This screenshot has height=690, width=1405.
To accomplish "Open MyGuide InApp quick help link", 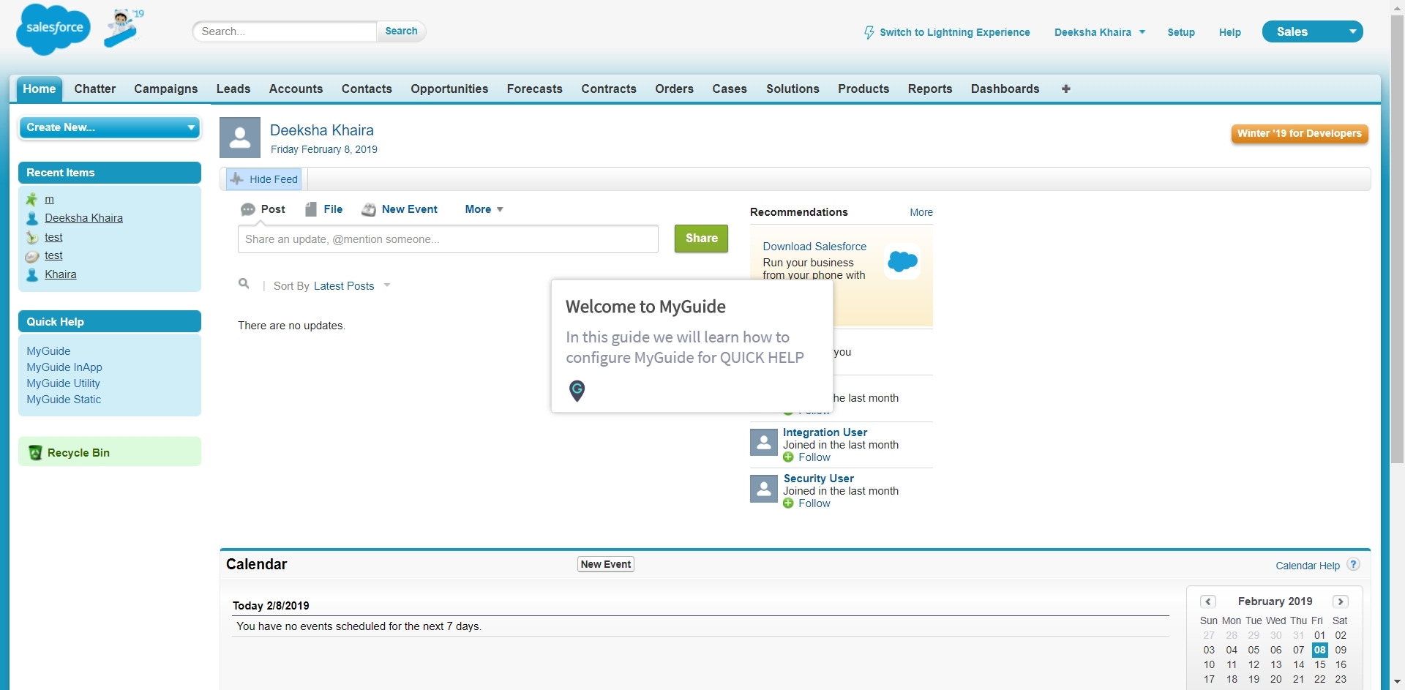I will pos(64,367).
